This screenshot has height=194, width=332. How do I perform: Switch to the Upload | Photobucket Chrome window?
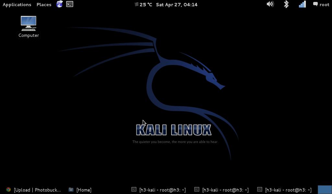click(33, 190)
